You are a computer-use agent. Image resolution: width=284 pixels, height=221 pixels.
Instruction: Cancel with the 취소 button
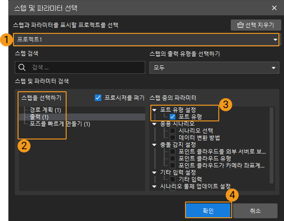coord(255,210)
